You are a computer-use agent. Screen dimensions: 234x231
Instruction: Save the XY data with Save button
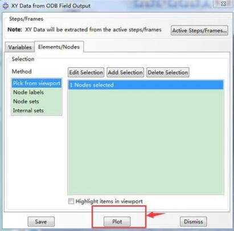41,221
